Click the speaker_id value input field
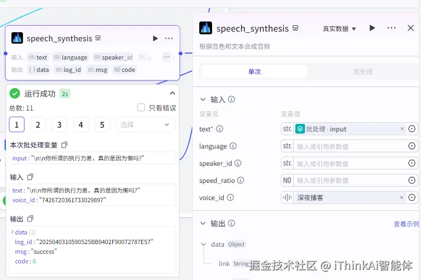The width and height of the screenshot is (421, 280). coord(350,164)
